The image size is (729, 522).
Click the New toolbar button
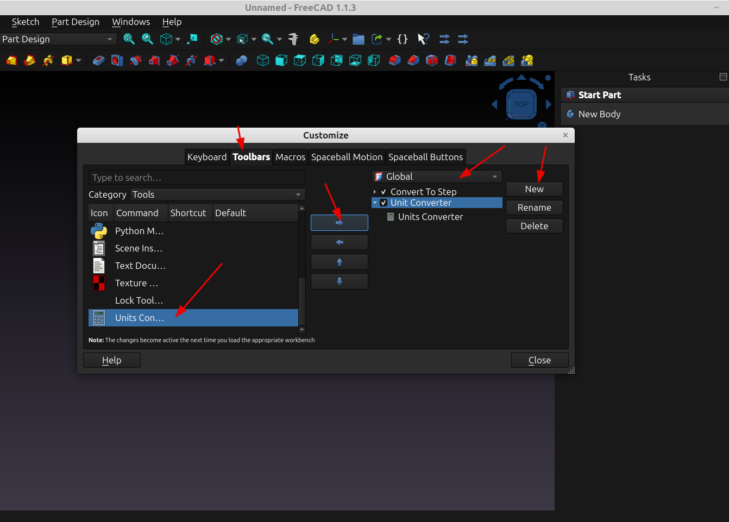[535, 189]
